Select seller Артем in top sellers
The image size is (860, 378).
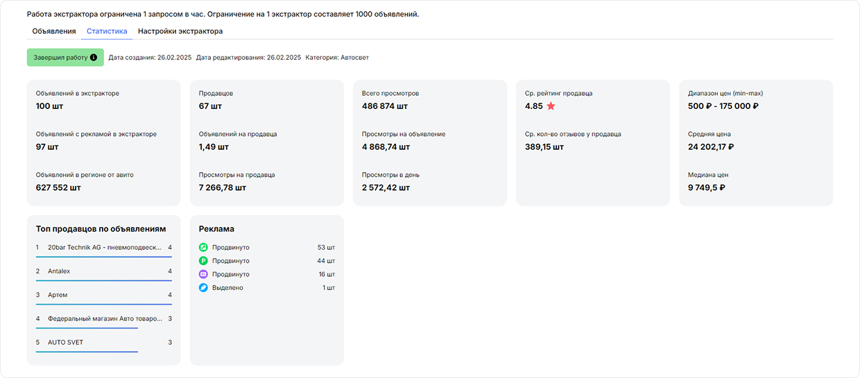(58, 295)
